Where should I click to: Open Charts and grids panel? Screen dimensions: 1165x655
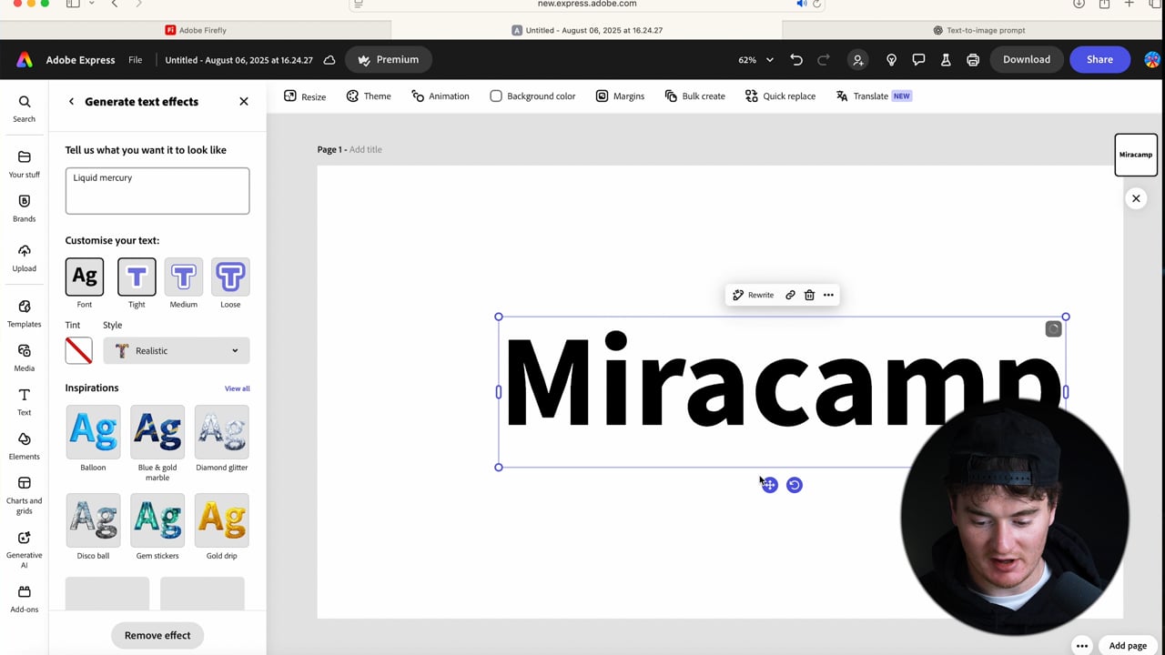point(25,495)
